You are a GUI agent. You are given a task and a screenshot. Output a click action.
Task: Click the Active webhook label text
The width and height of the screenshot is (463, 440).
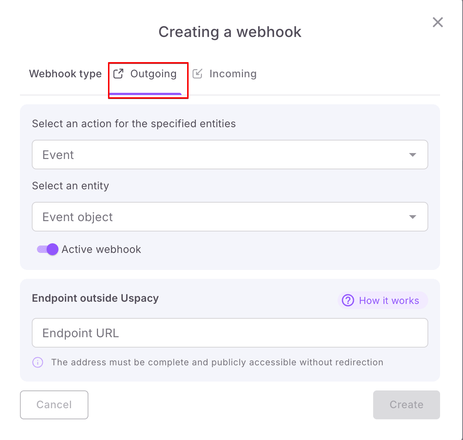101,250
